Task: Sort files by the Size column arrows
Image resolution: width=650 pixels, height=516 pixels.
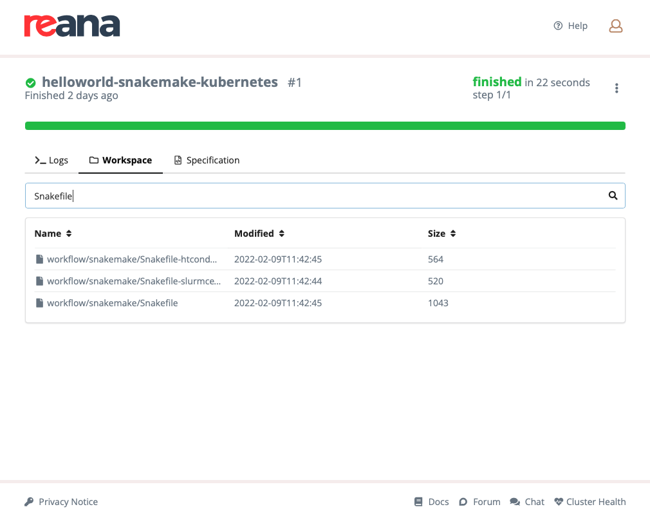Action: click(x=453, y=234)
